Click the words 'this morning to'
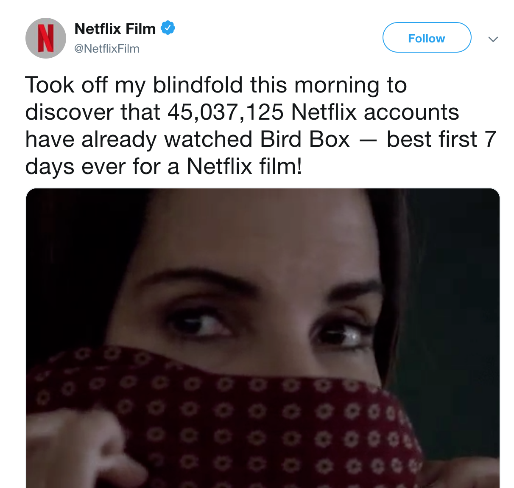 pos(328,85)
